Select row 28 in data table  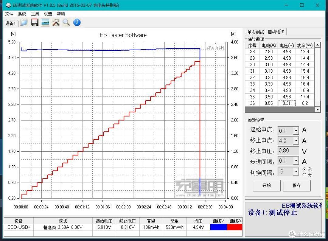(x=280, y=52)
